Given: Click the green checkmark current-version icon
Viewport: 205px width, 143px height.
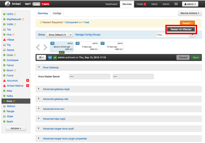Looking at the screenshot, I should [55, 57].
